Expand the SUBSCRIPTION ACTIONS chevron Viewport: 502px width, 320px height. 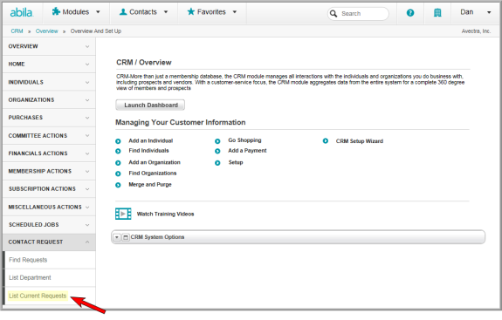pos(87,189)
